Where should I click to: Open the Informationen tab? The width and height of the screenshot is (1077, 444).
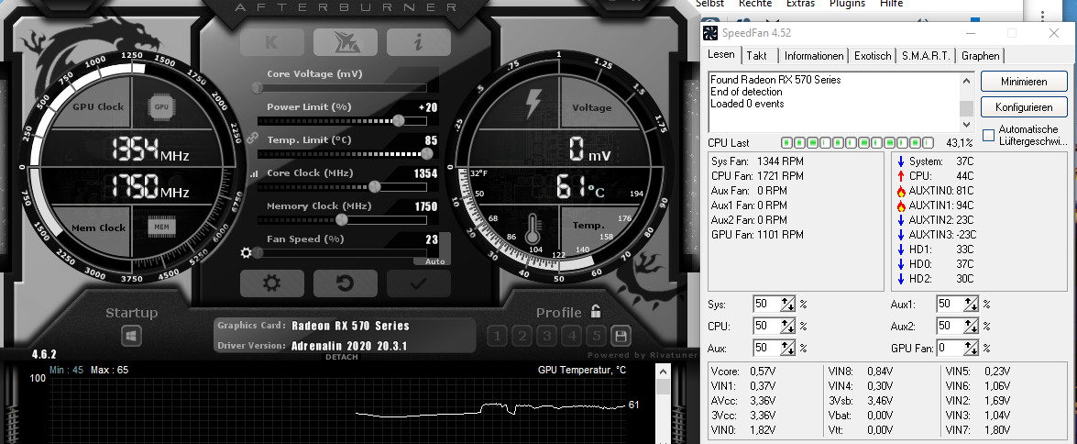(814, 56)
